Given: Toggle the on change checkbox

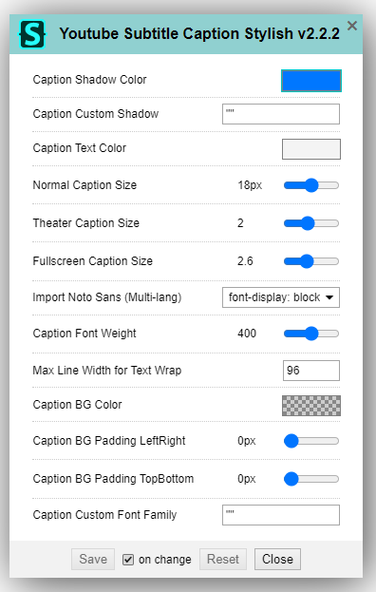Looking at the screenshot, I should 128,560.
